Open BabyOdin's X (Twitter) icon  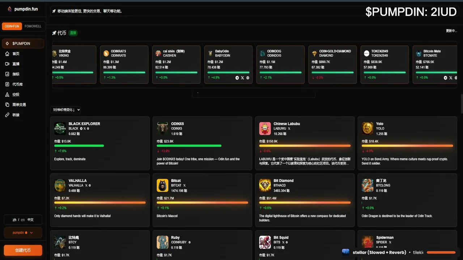pos(242,78)
